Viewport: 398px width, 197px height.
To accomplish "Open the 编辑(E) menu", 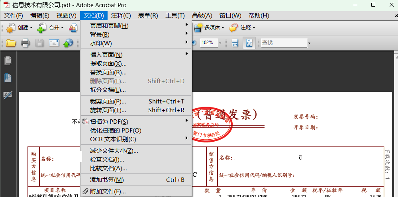I will click(x=39, y=16).
